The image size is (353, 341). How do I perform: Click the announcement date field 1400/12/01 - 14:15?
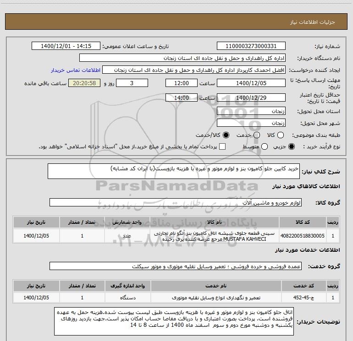[66, 46]
